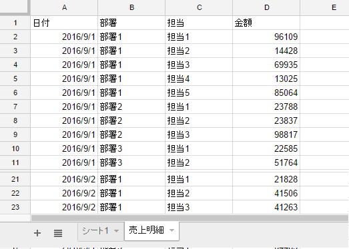Select cell with amount 51764
Screen dimensions: 349x249
click(266, 162)
